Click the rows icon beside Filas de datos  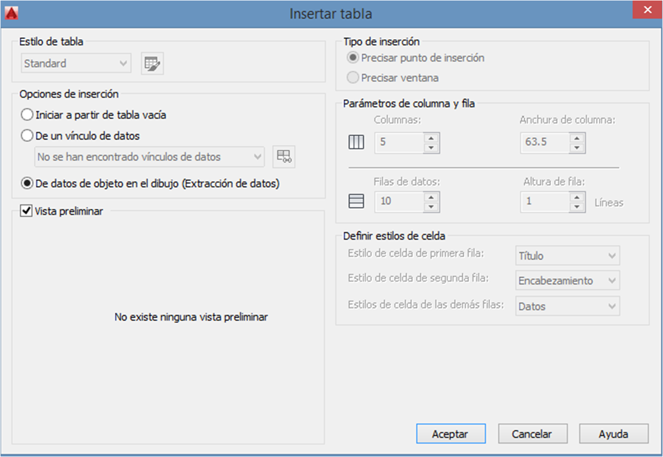click(356, 201)
